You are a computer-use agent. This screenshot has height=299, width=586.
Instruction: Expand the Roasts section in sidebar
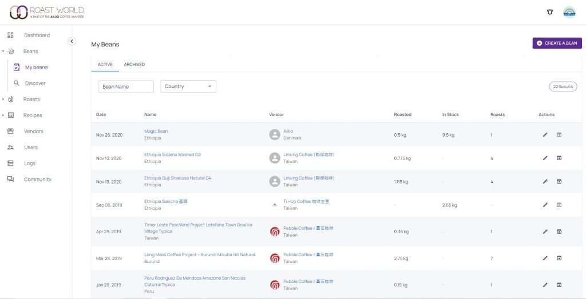3,99
